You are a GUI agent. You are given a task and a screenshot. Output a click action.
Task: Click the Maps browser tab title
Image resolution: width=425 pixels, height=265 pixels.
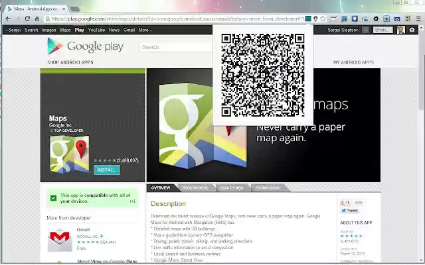coord(36,9)
